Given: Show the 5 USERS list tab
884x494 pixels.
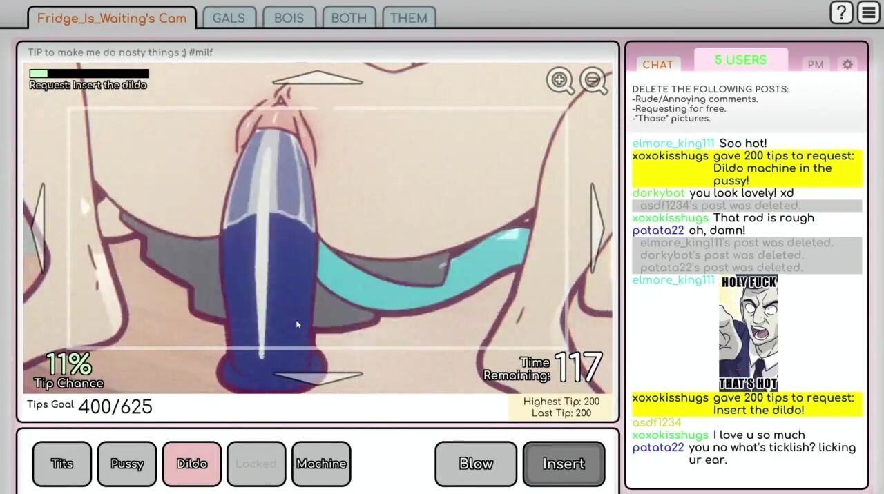Looking at the screenshot, I should tap(740, 61).
